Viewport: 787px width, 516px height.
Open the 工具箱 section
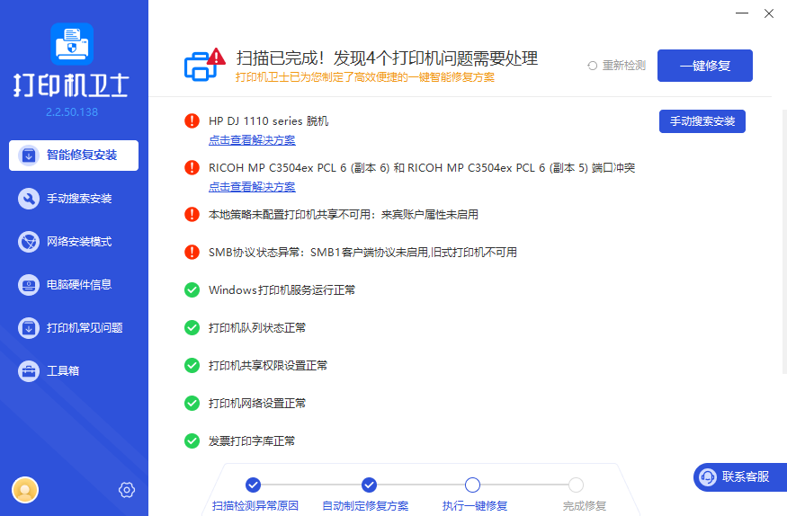74,371
